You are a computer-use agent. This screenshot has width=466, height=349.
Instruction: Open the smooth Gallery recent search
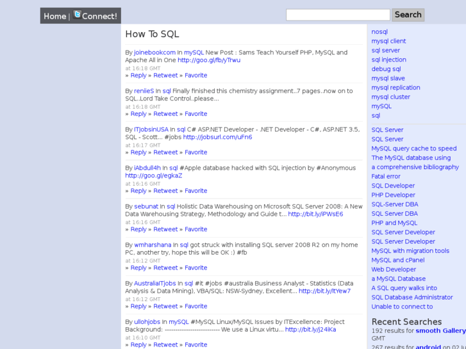pyautogui.click(x=441, y=331)
